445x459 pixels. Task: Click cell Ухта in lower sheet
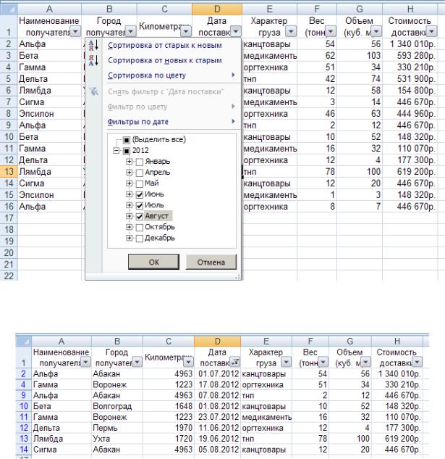click(117, 439)
